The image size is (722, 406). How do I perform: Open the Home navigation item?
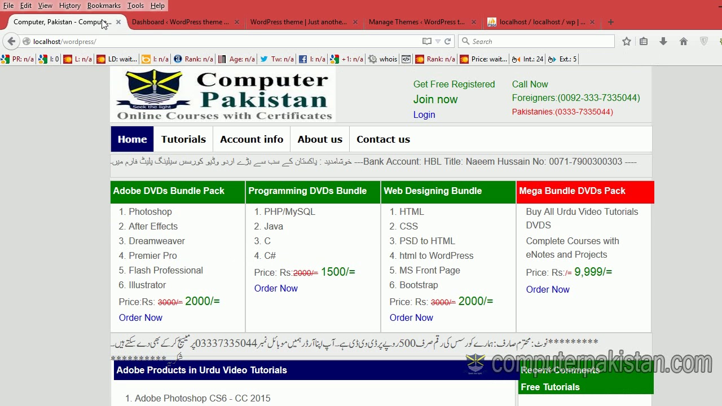tap(133, 139)
